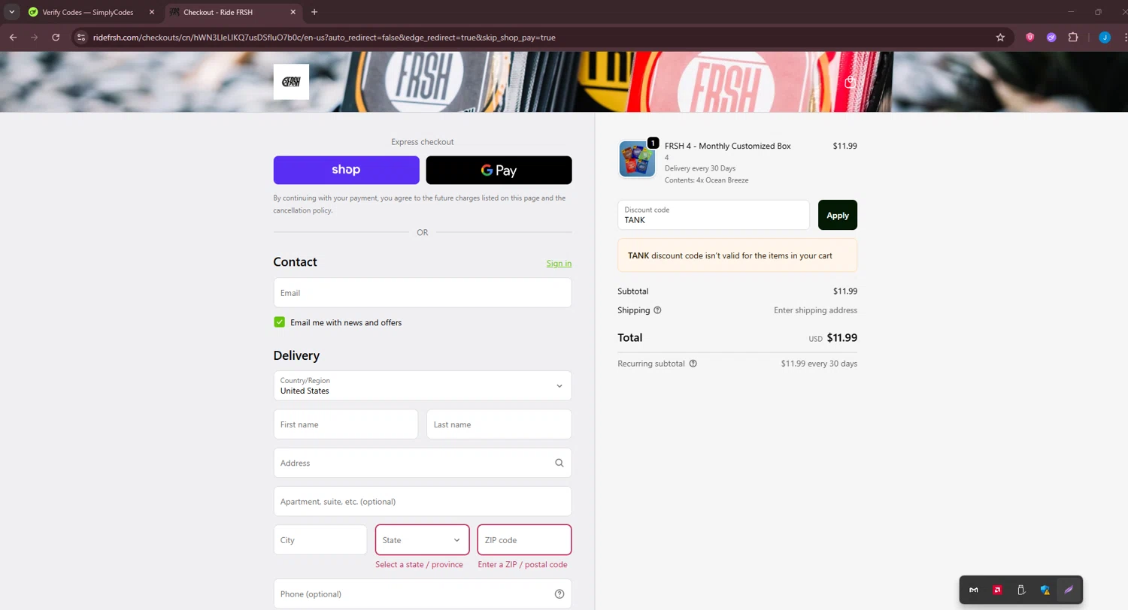
Task: Click the browser address bar URL
Action: coord(324,37)
